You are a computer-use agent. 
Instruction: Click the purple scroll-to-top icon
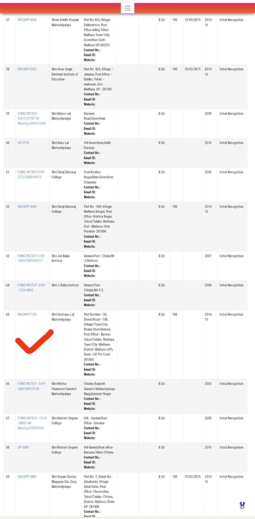point(242,505)
